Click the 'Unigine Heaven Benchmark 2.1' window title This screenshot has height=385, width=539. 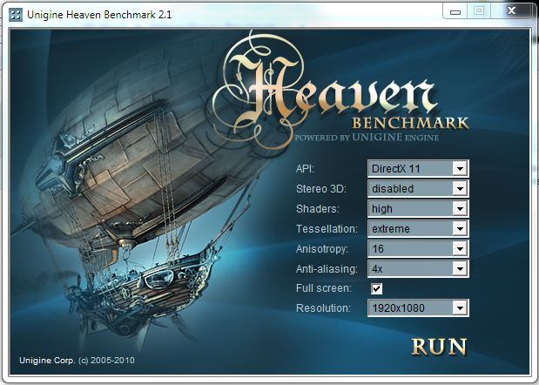(99, 15)
